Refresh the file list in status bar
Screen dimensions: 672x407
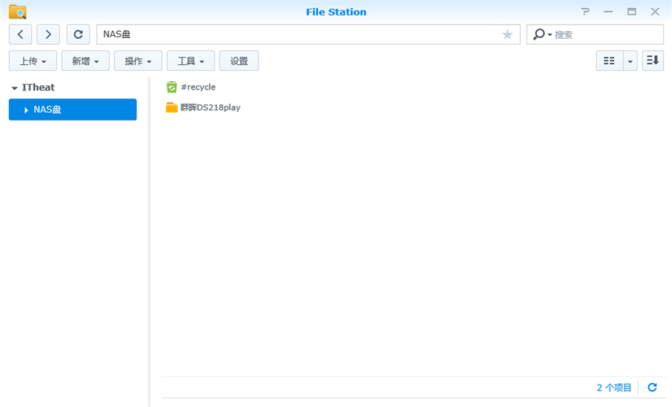pyautogui.click(x=652, y=388)
